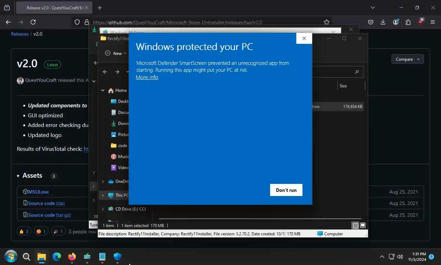The image size is (441, 265).
Task: Click the uBlock Origin extension icon
Action: click(x=420, y=22)
